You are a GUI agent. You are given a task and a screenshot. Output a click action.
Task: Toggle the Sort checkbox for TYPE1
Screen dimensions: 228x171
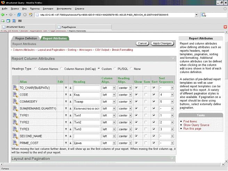[154, 115]
